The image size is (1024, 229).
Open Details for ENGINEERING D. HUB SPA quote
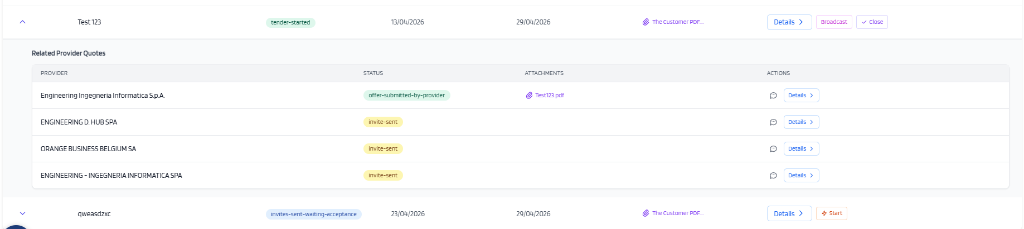[801, 122]
